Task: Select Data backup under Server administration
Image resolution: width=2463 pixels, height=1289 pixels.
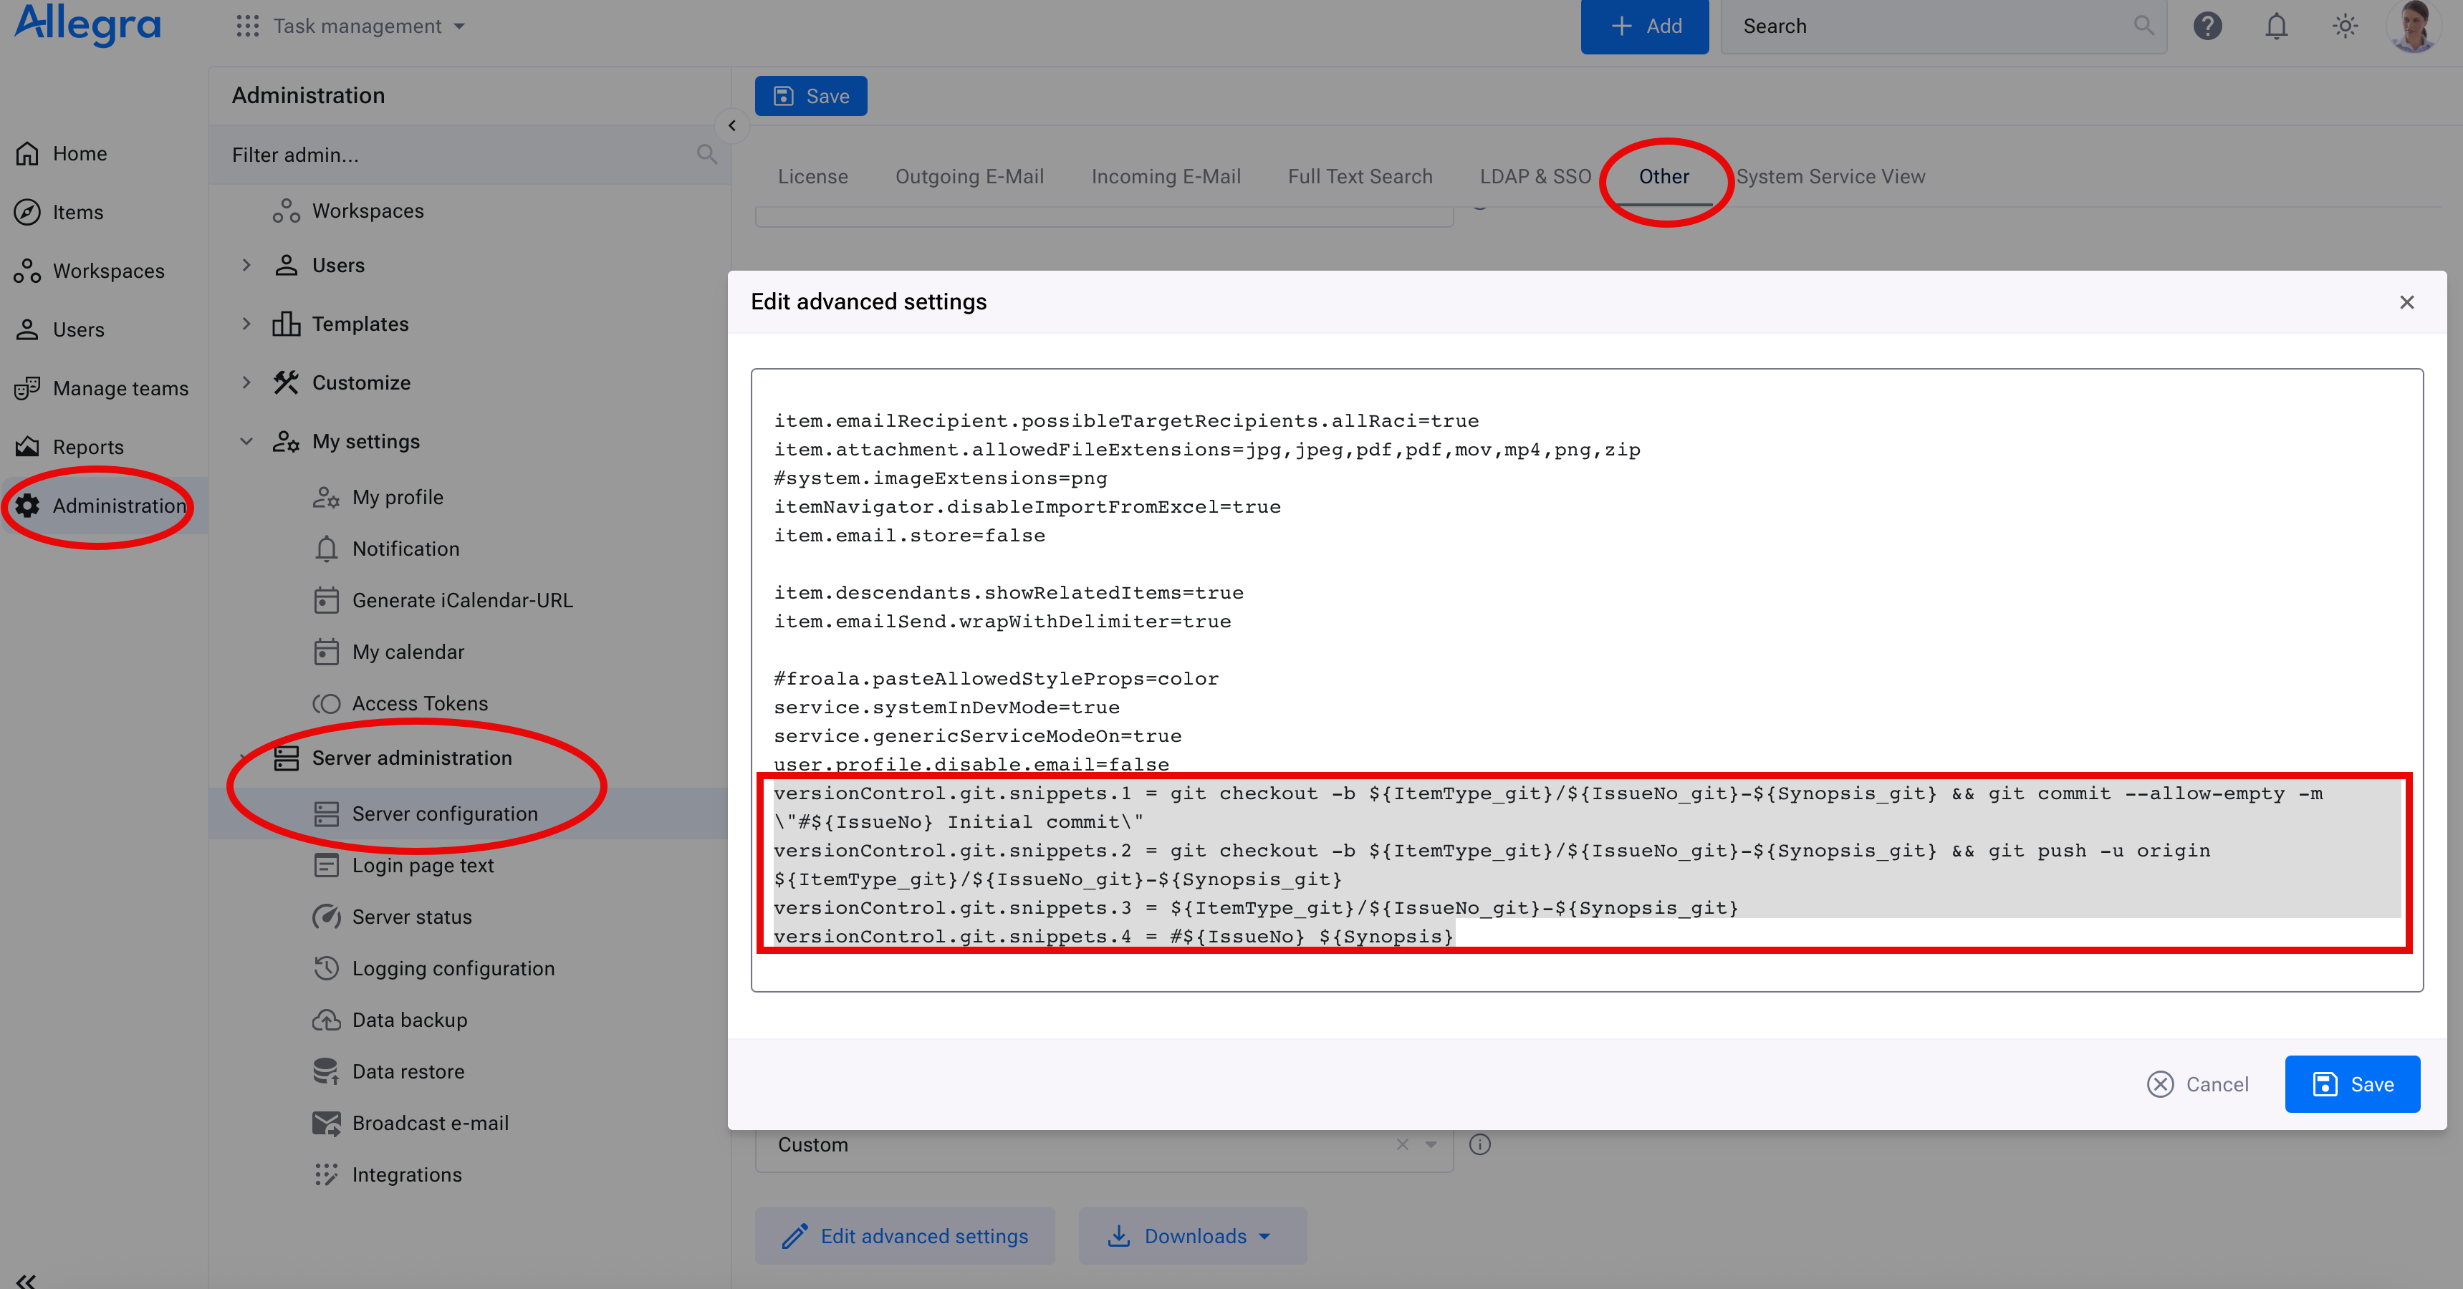Action: 409,1020
